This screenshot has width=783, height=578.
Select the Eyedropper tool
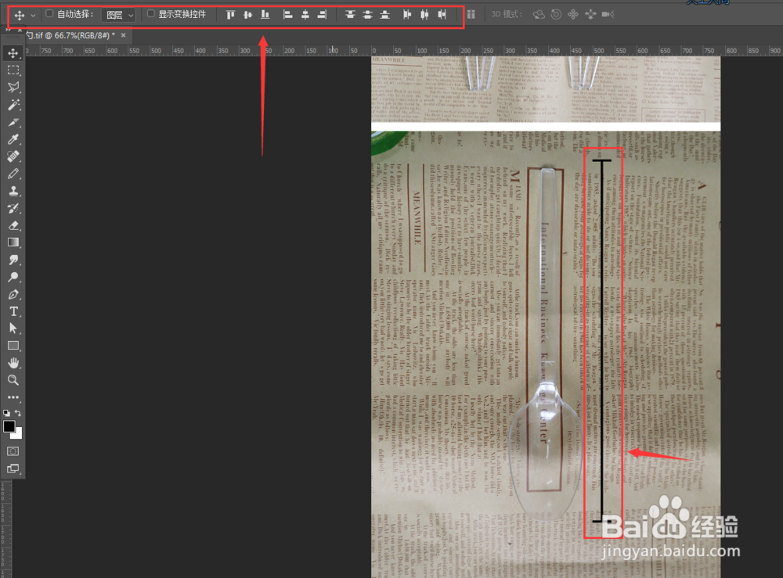point(13,139)
